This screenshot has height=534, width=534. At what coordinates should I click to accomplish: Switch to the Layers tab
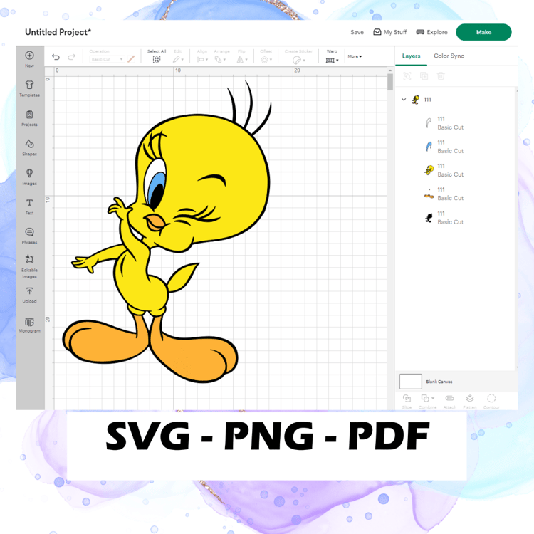411,56
